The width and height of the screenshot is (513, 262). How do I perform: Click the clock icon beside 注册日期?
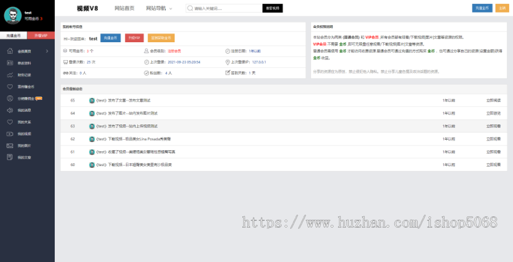pos(227,51)
